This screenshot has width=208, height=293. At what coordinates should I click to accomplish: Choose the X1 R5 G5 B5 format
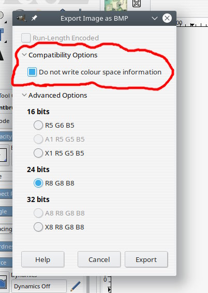tap(38, 153)
